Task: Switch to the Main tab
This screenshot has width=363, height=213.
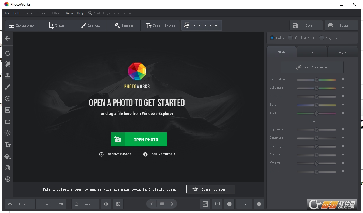Action: pos(281,52)
